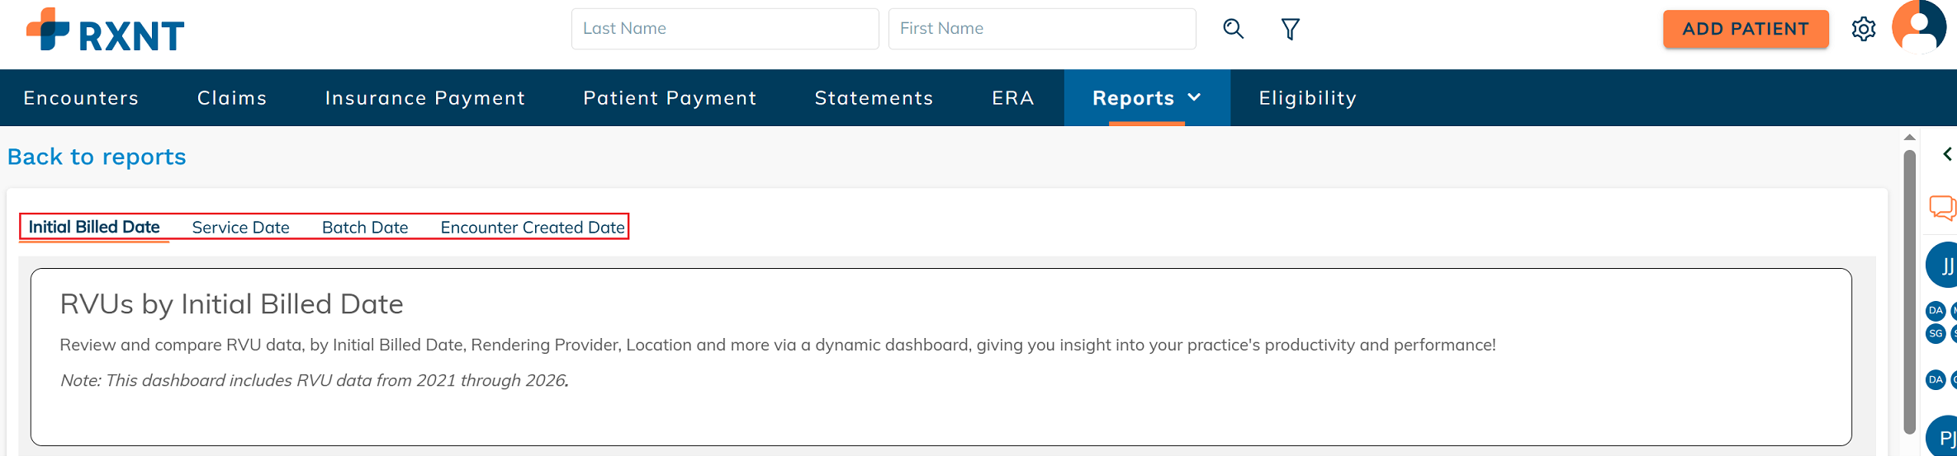Screen dimensions: 1957x456
Task: Open the Insurance Payment menu
Action: (425, 98)
